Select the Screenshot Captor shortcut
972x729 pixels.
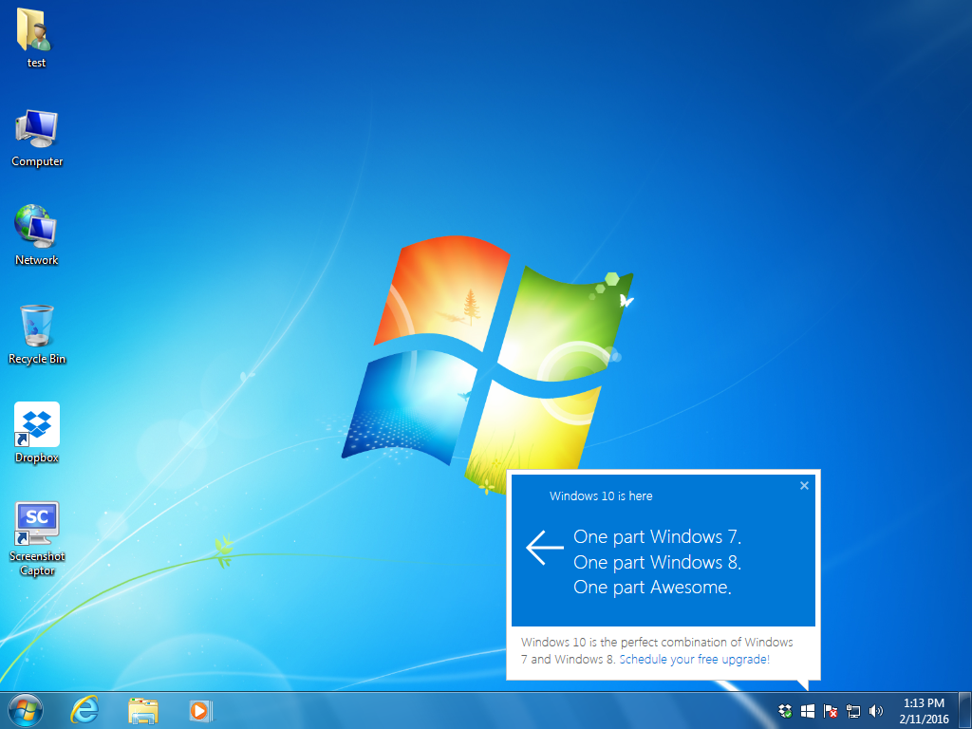(x=37, y=539)
